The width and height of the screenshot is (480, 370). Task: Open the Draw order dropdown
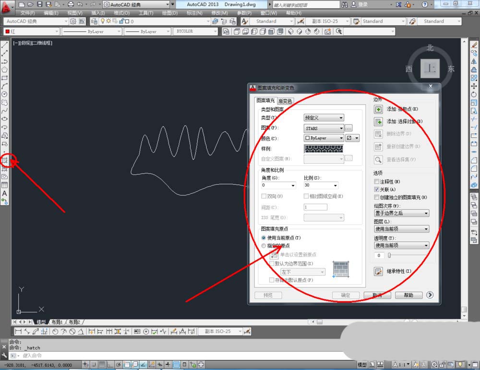[402, 213]
